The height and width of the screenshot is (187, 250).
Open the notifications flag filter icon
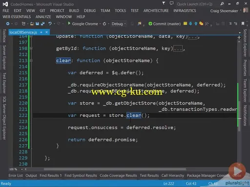(x=164, y=3)
